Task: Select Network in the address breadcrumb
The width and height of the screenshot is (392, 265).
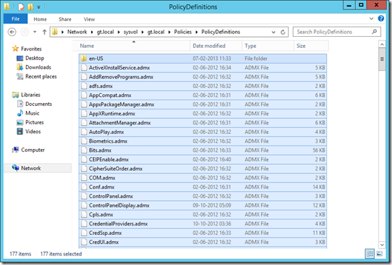Action: pos(77,32)
